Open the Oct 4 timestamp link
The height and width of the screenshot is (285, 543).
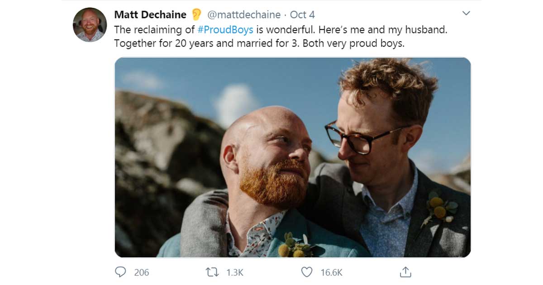pos(301,14)
